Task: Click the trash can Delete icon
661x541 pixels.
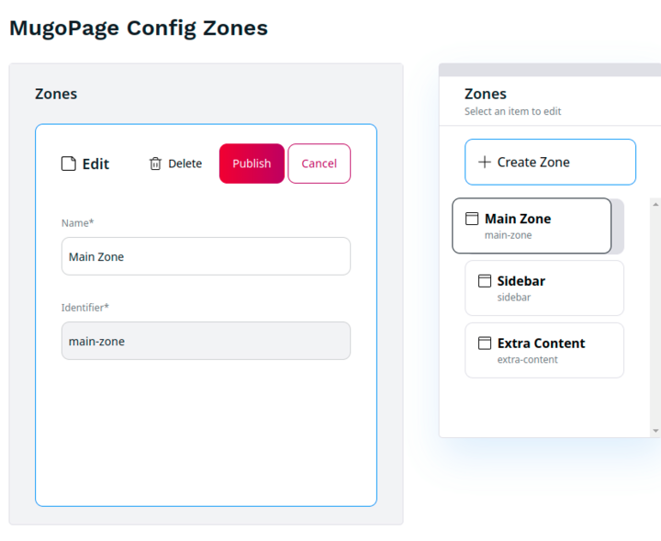Action: tap(155, 163)
